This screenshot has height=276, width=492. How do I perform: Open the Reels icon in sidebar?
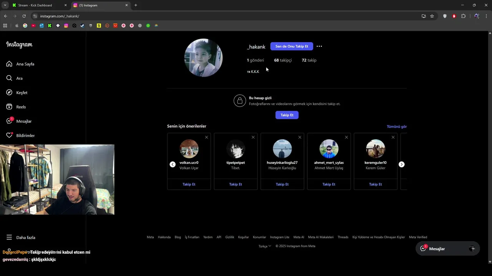(9, 107)
